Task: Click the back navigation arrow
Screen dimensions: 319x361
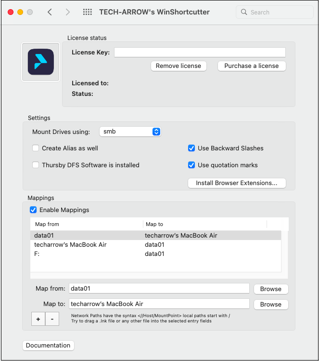Action: [50, 12]
